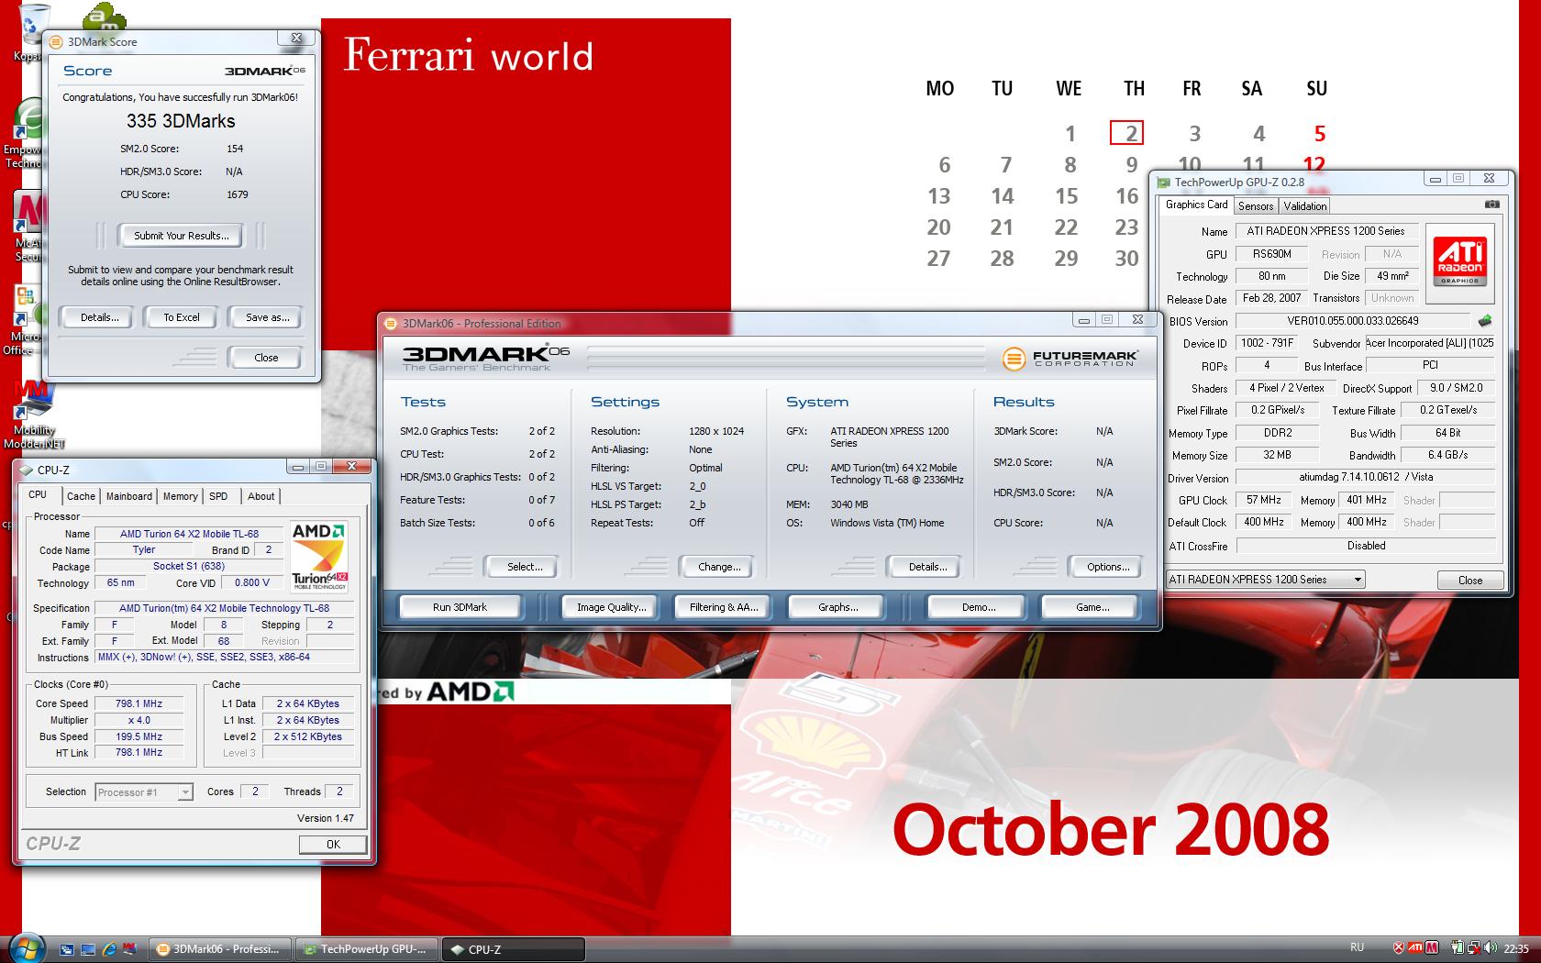
Task: Click the taskbar clock showing 22:35
Action: [1516, 948]
